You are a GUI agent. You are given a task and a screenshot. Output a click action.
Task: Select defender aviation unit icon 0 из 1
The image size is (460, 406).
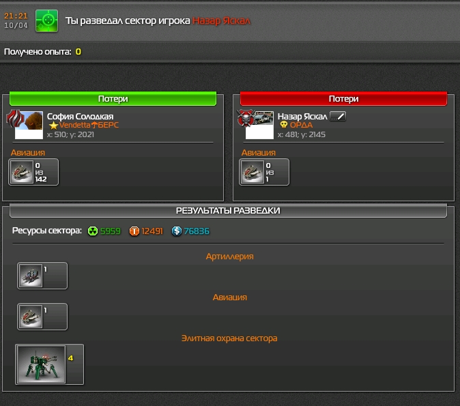point(253,172)
